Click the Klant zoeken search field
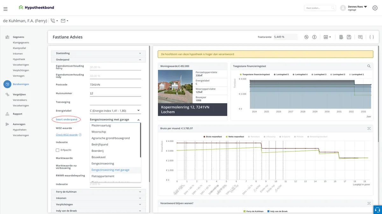This screenshot has width=382, height=214. pos(320,8)
